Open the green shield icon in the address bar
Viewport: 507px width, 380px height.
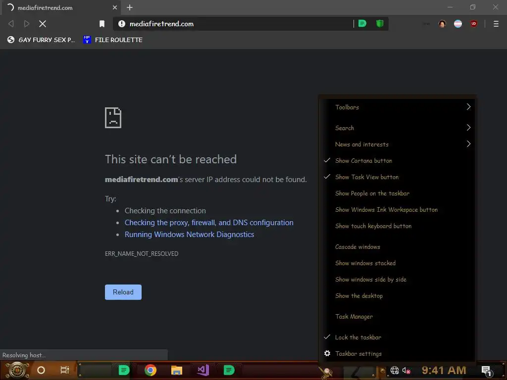point(380,23)
